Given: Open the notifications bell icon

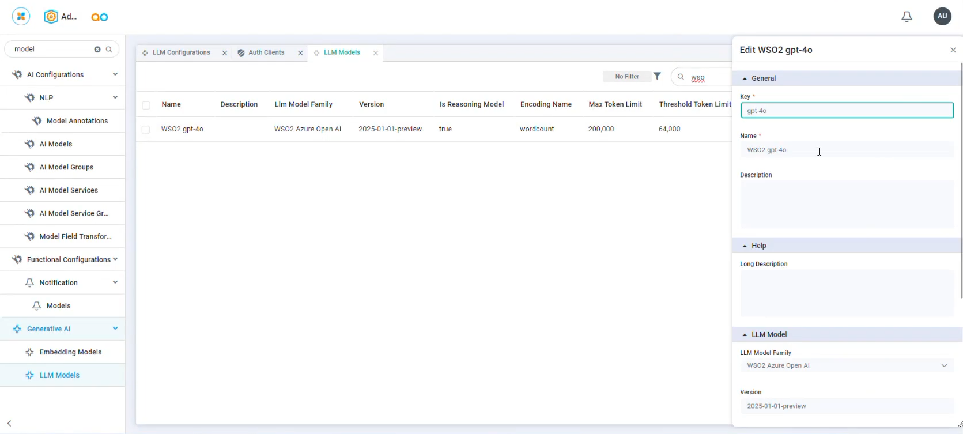Looking at the screenshot, I should click(x=907, y=17).
